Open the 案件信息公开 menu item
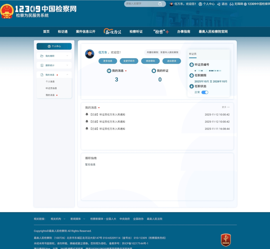Screen dimensions: 270x249 [x=86, y=32]
